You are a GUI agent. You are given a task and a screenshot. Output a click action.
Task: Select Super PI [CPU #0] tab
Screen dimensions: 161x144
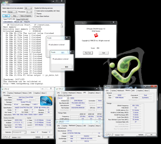point(9,19)
